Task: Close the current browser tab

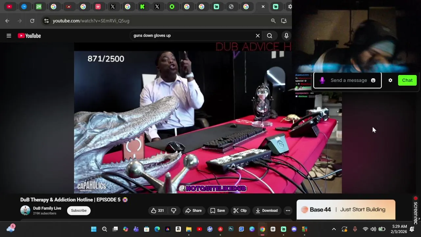Action: pyautogui.click(x=263, y=7)
